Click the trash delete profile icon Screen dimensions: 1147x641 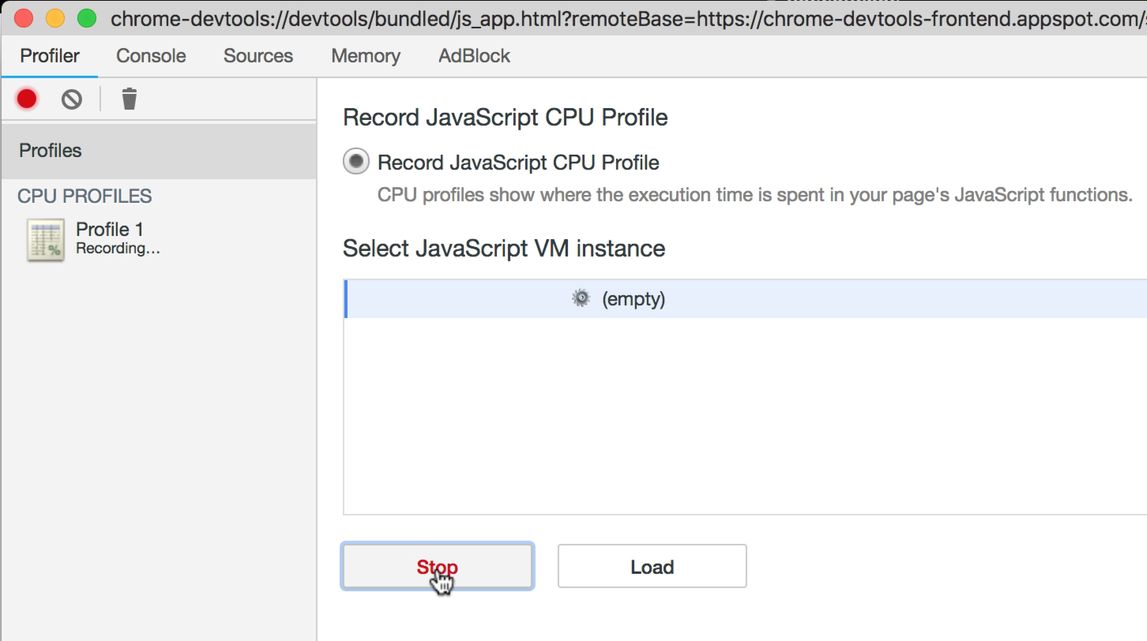click(130, 99)
